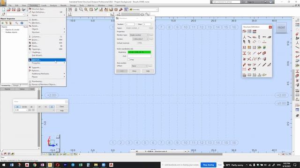Screen dimensions: 300x168
Task: Click Close button in Members dialog
Action: click(x=134, y=71)
